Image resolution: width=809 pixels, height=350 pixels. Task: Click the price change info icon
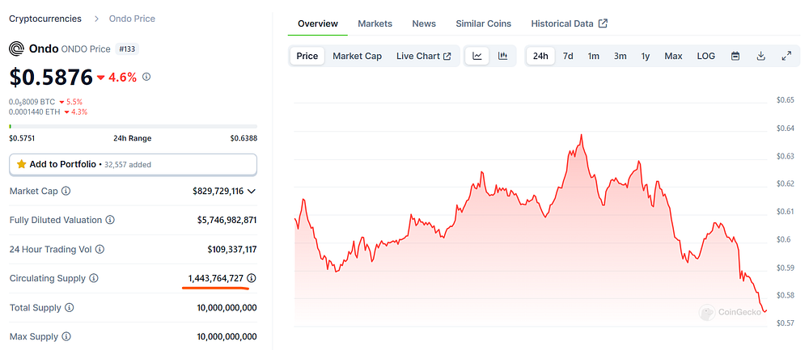(x=146, y=77)
